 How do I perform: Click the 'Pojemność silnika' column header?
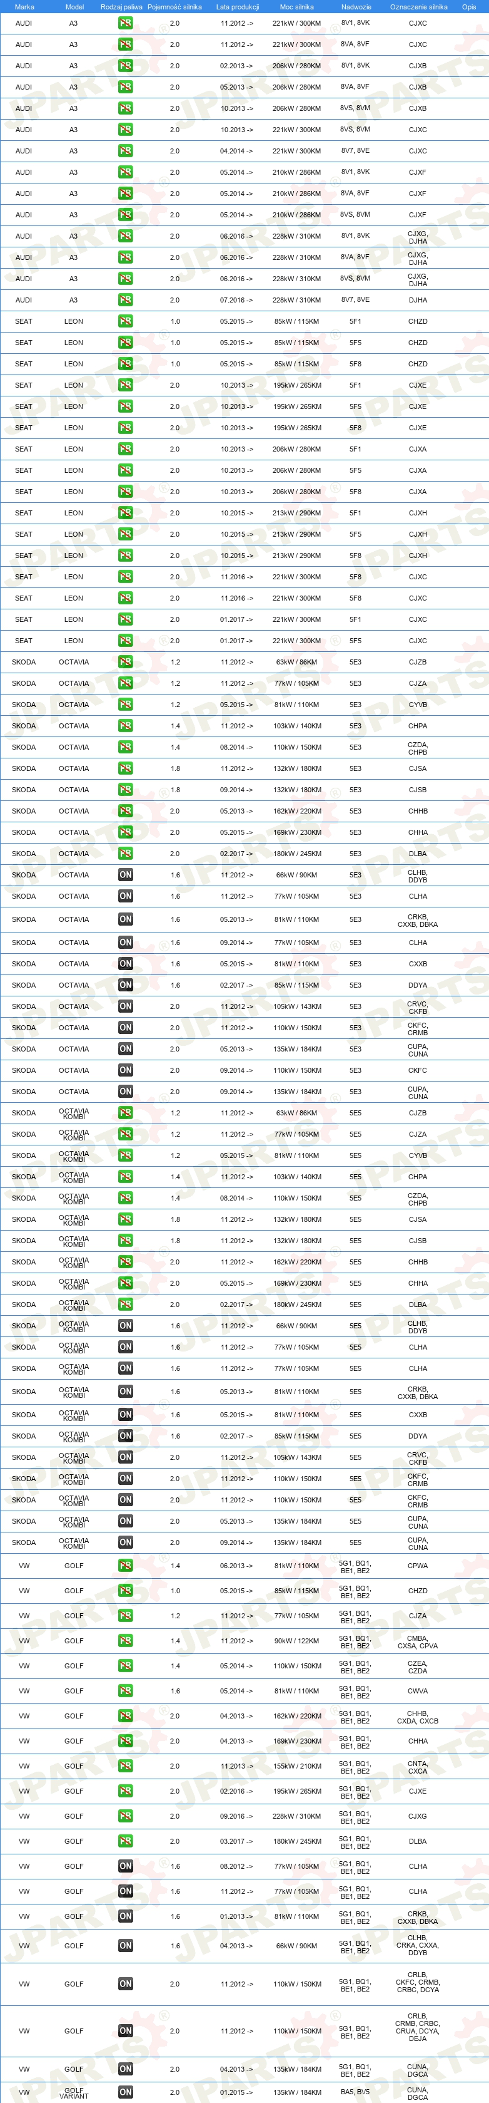[x=174, y=6]
